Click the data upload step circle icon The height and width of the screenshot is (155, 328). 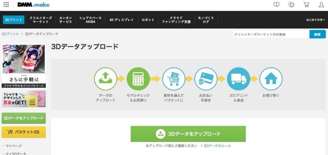point(105,79)
